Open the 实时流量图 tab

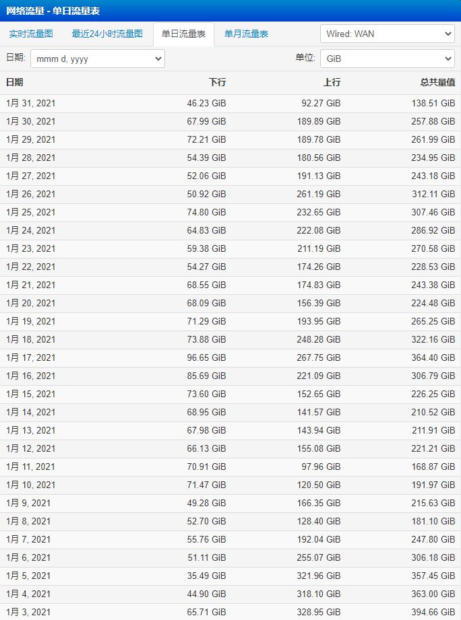[31, 34]
